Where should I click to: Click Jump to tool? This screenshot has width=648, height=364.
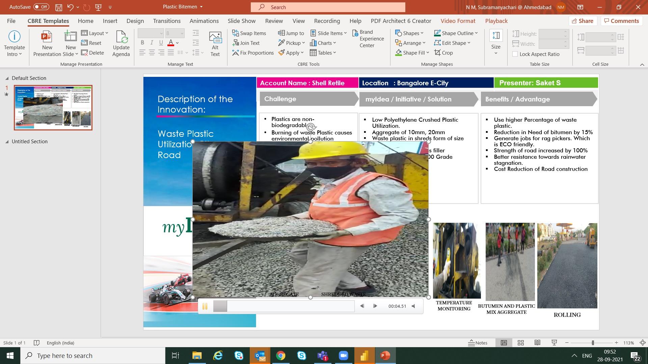click(x=291, y=33)
